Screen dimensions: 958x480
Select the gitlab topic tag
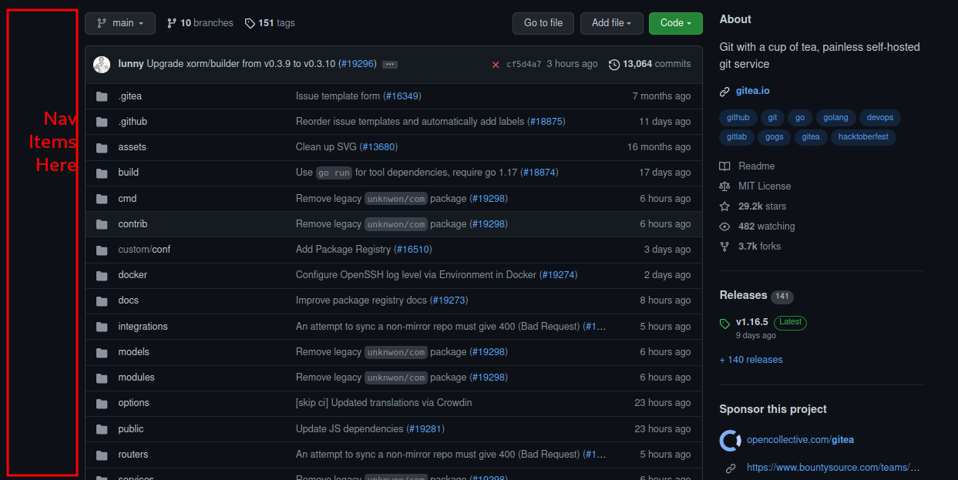[x=737, y=137]
